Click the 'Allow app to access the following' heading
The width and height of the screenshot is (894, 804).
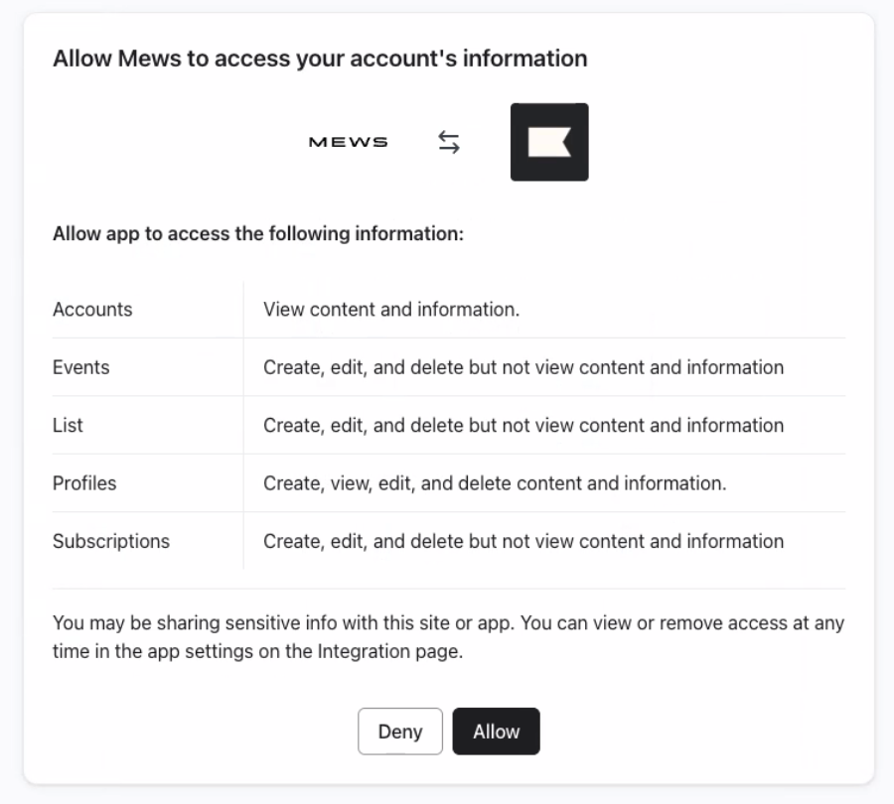tap(258, 235)
